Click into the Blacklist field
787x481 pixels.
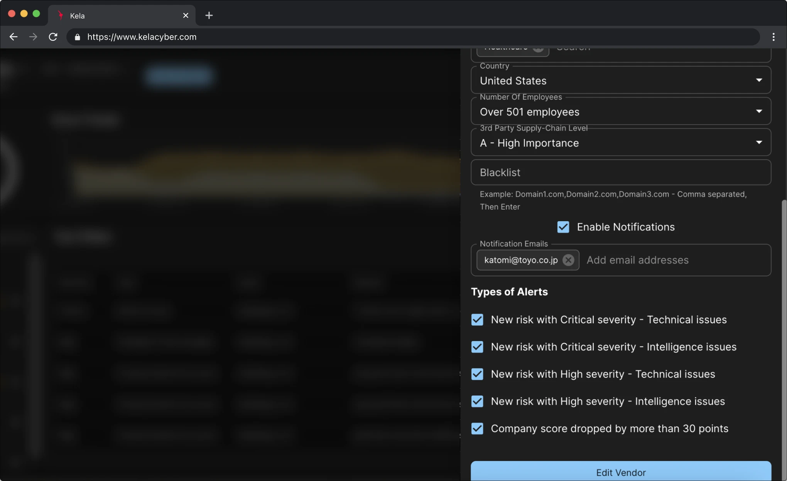pos(621,172)
